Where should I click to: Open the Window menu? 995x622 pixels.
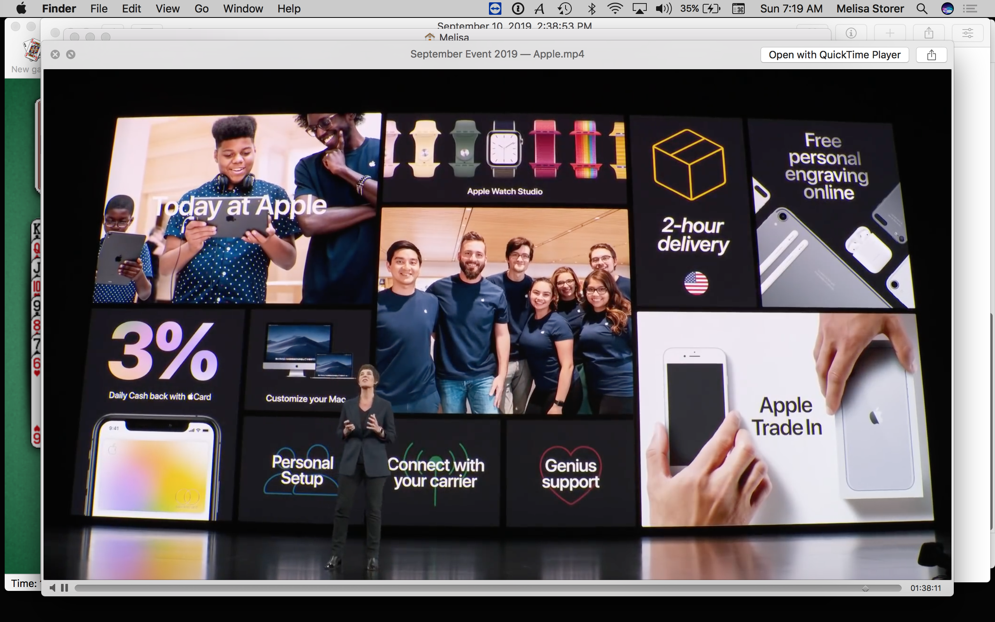(x=243, y=9)
